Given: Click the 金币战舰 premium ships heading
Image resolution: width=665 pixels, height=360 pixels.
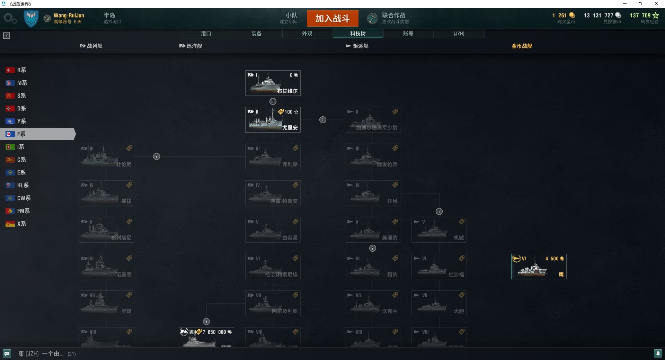Looking at the screenshot, I should click(522, 46).
